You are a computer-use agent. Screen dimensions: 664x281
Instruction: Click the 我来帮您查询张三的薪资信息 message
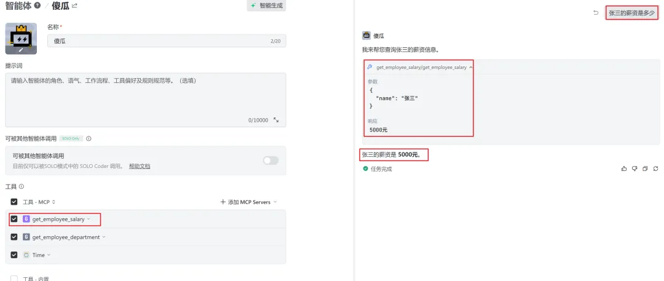click(400, 50)
